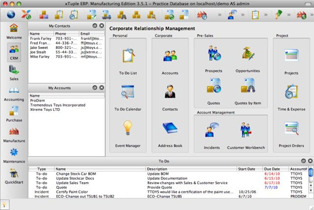Close the To Do panel
The height and width of the screenshot is (210, 314).
coord(310,161)
